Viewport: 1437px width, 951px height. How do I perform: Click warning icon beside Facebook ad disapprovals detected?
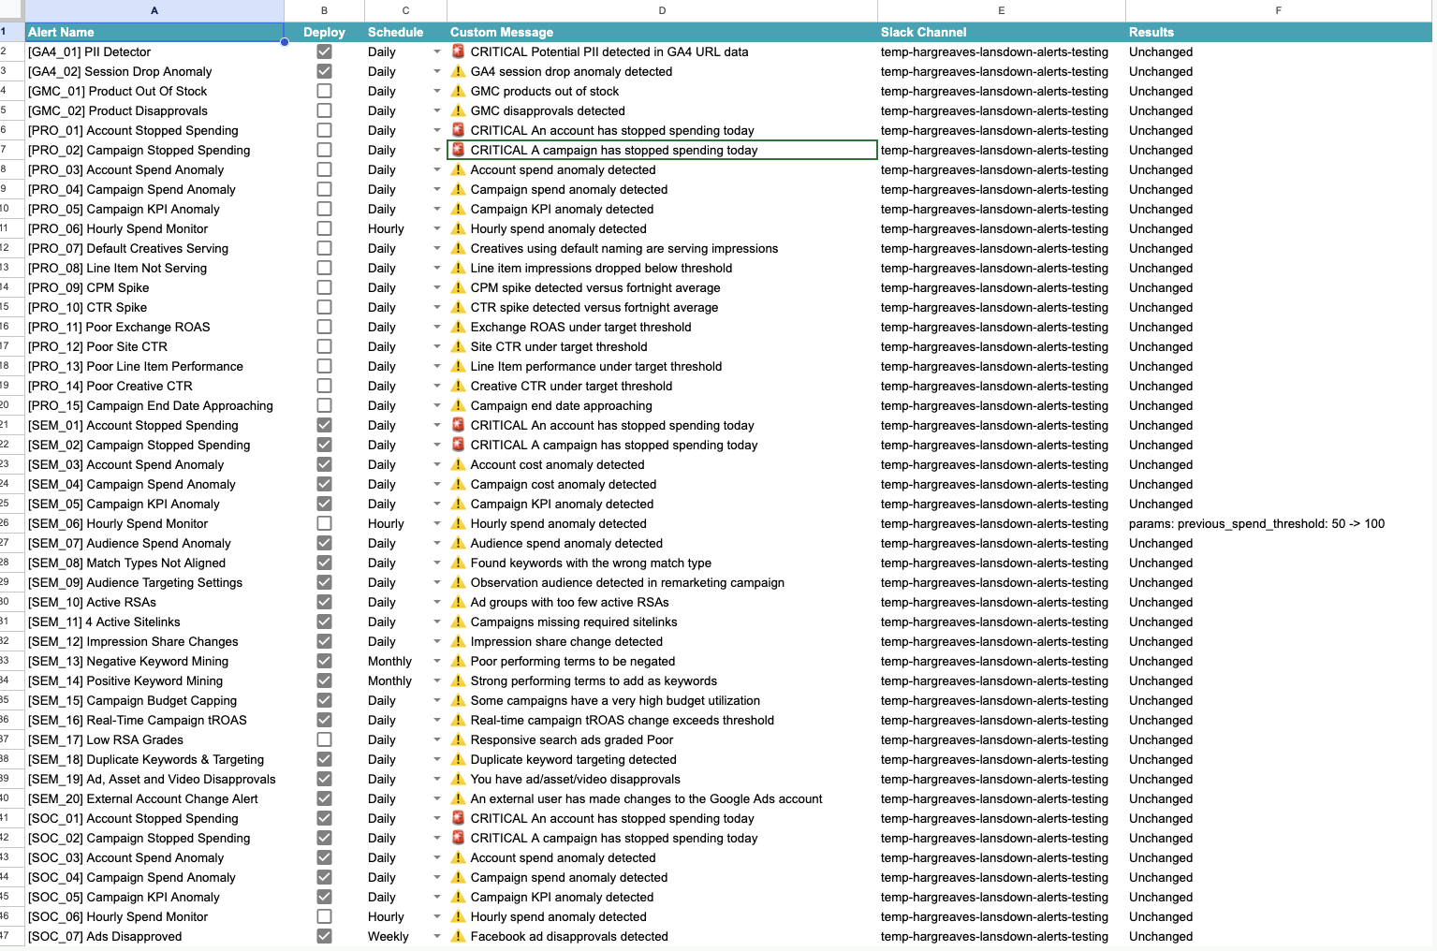(x=458, y=936)
